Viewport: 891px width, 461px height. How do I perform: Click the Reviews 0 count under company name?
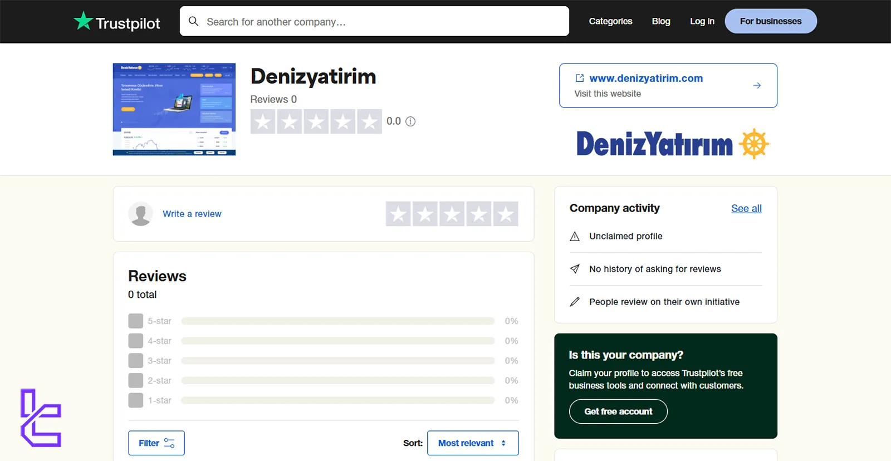coord(273,99)
